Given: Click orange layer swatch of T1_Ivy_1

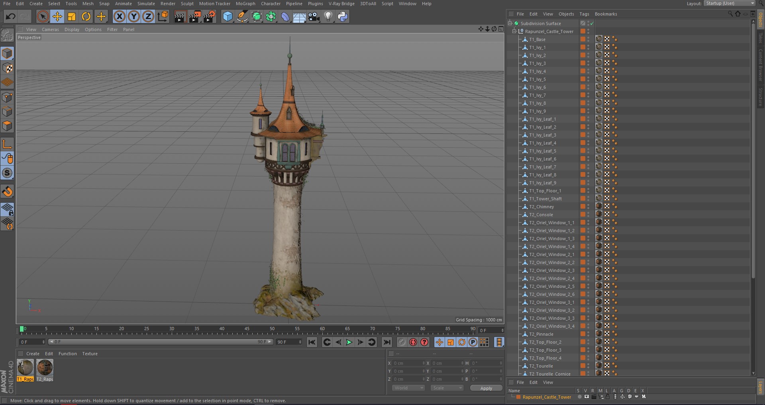Looking at the screenshot, I should pos(583,47).
